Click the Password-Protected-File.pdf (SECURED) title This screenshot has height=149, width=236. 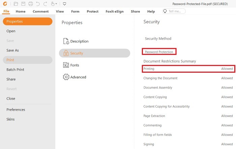[200, 4]
